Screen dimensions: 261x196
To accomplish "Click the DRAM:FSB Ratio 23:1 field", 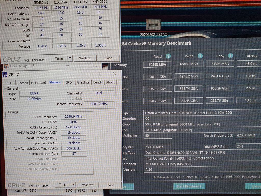I will tap(248, 147).
